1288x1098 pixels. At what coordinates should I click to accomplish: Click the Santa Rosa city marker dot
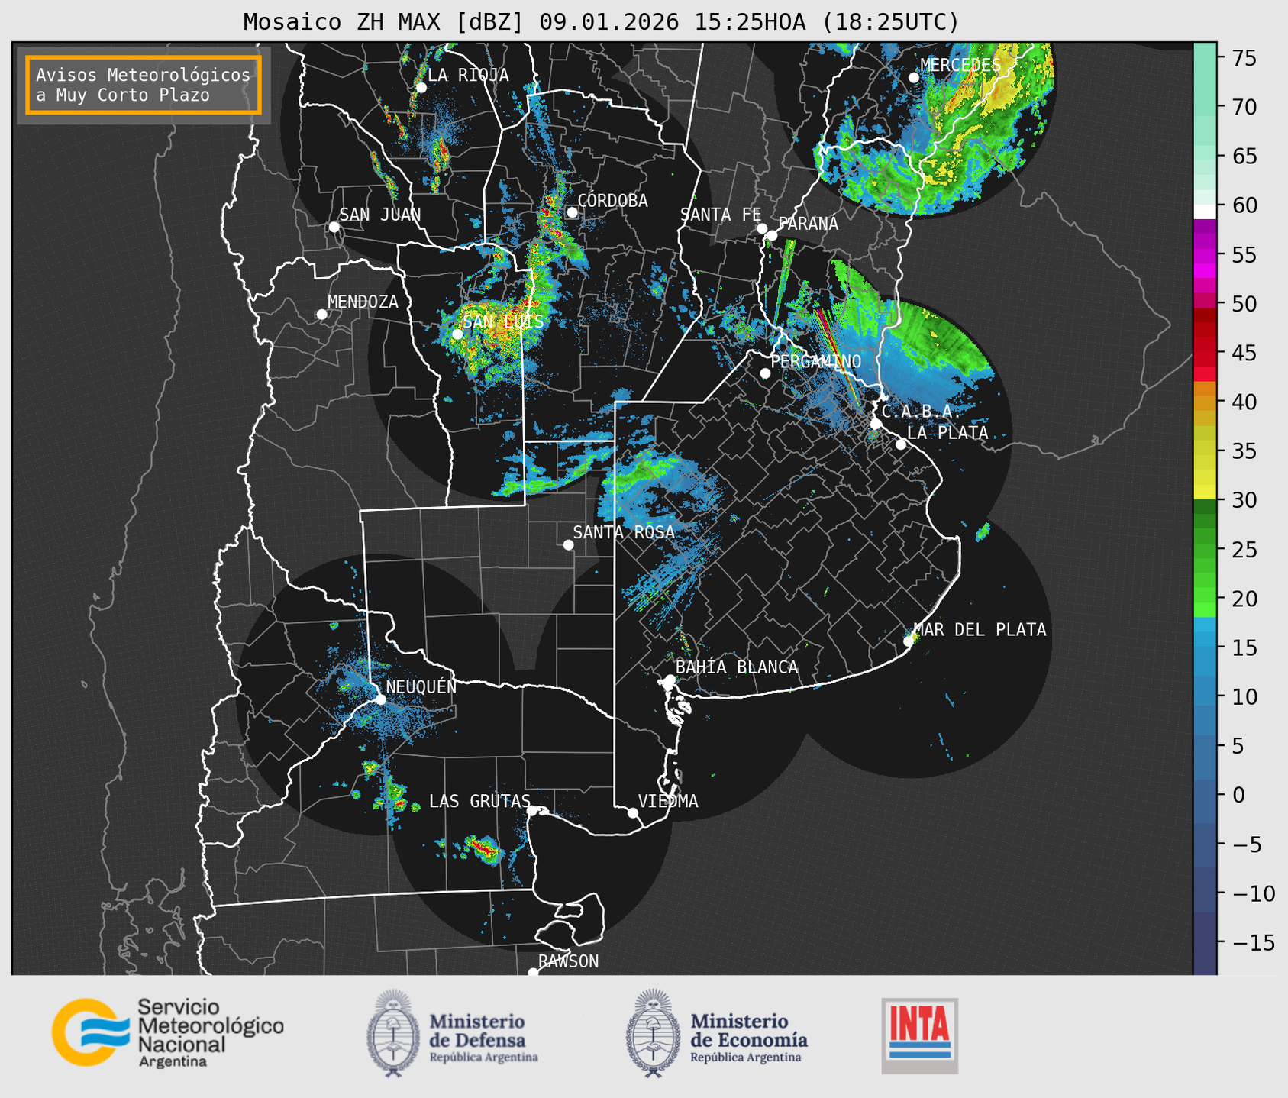pyautogui.click(x=568, y=545)
